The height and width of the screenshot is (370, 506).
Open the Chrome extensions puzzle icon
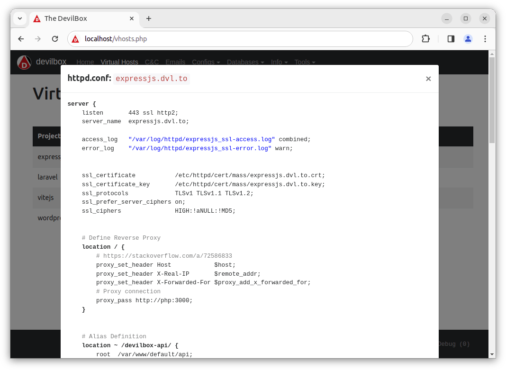425,39
